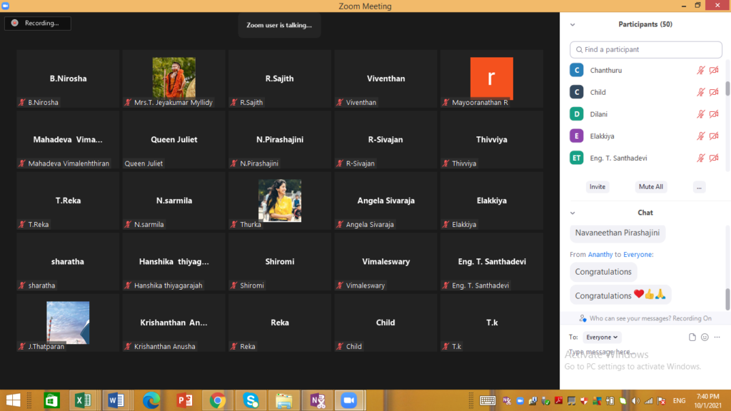
Task: Click the Everyone link in the chat header
Action: click(637, 255)
